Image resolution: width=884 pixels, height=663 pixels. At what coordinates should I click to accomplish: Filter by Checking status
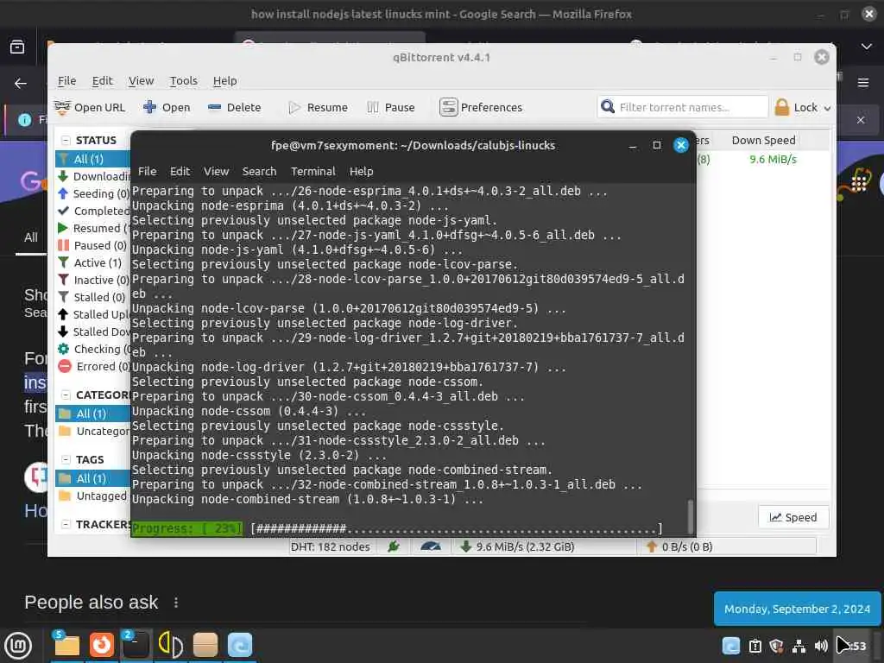click(x=93, y=349)
